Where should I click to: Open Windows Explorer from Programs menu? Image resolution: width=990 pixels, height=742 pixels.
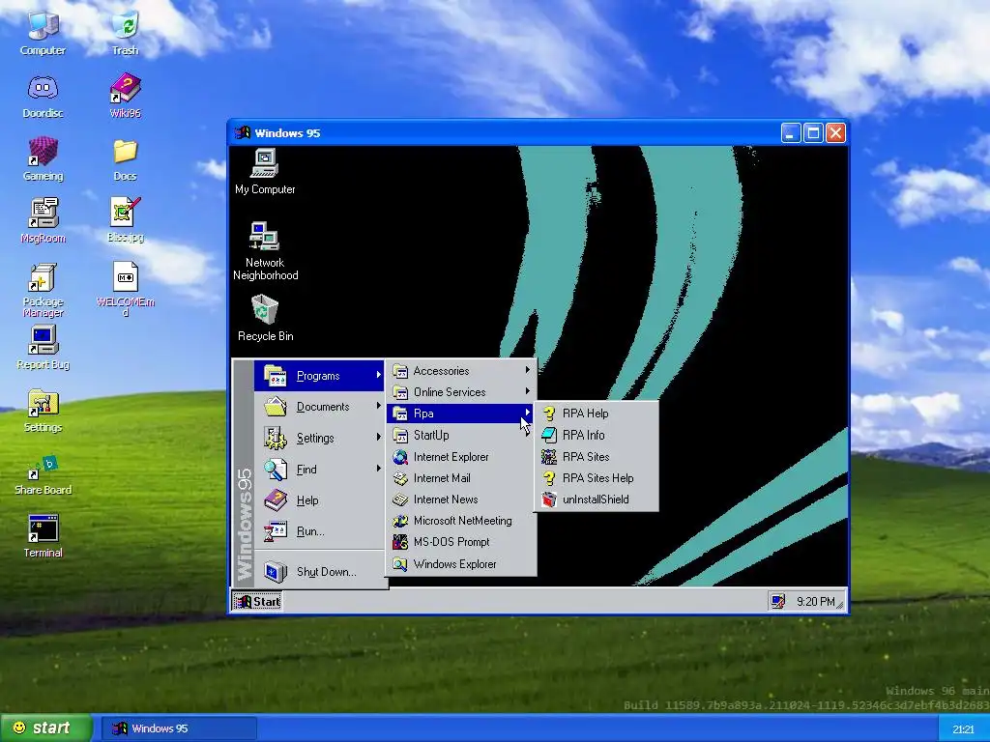pyautogui.click(x=461, y=564)
